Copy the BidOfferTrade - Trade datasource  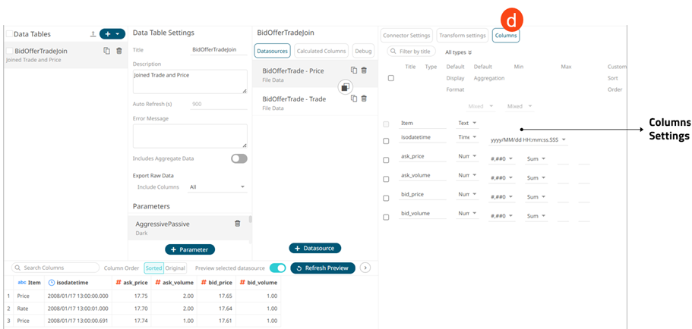(353, 99)
